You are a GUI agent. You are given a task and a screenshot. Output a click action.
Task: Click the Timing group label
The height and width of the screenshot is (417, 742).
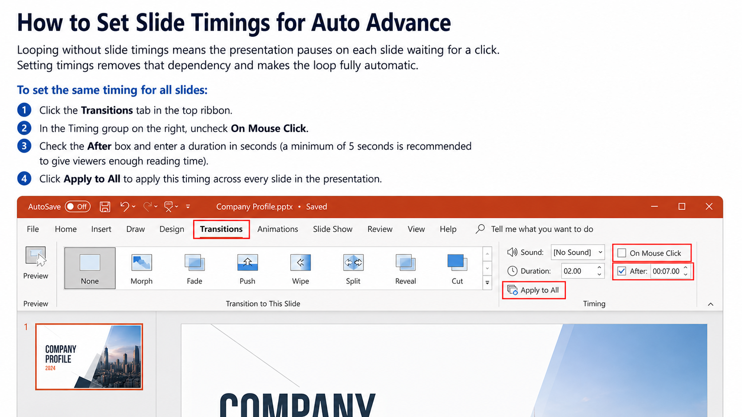point(594,304)
